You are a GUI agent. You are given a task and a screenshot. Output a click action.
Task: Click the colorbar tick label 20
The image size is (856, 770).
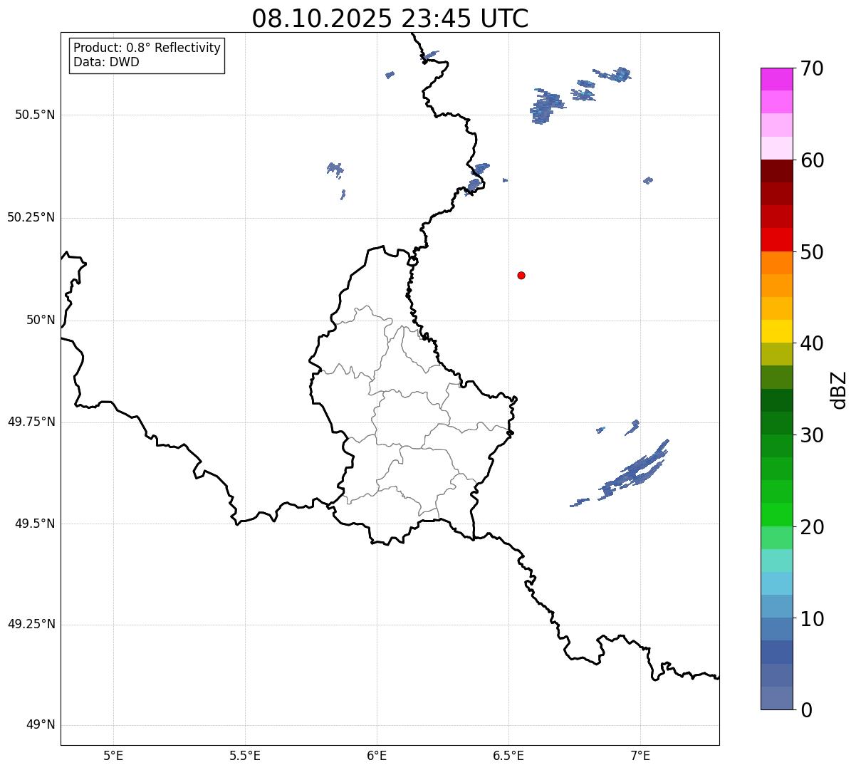click(813, 527)
